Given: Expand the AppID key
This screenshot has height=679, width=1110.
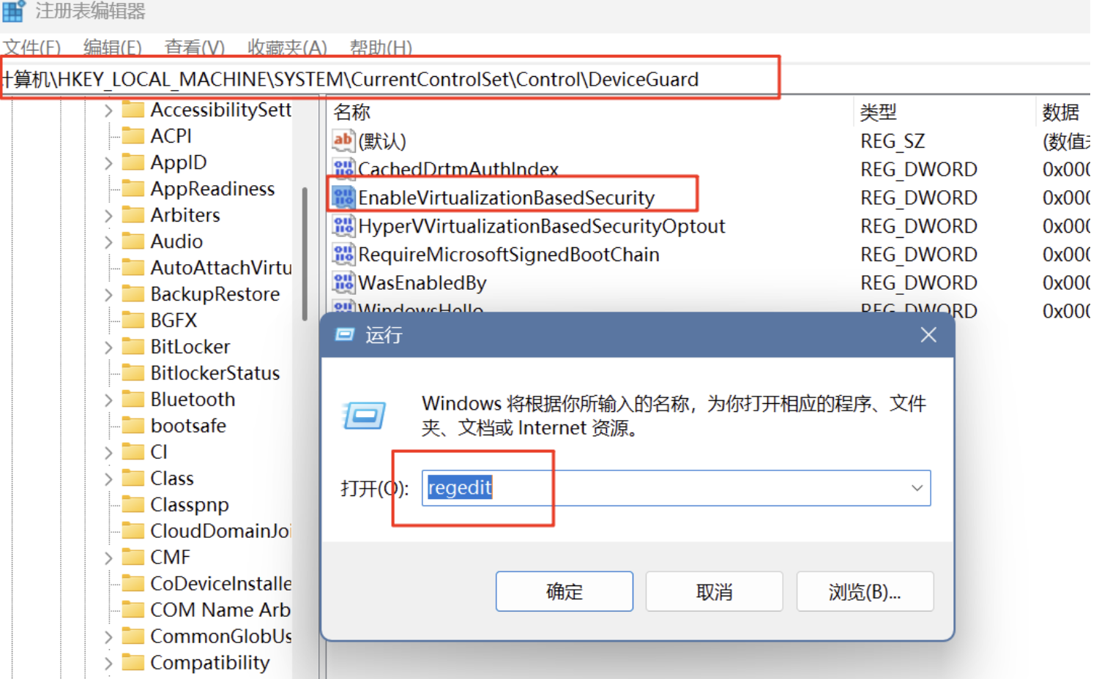Looking at the screenshot, I should click(108, 162).
